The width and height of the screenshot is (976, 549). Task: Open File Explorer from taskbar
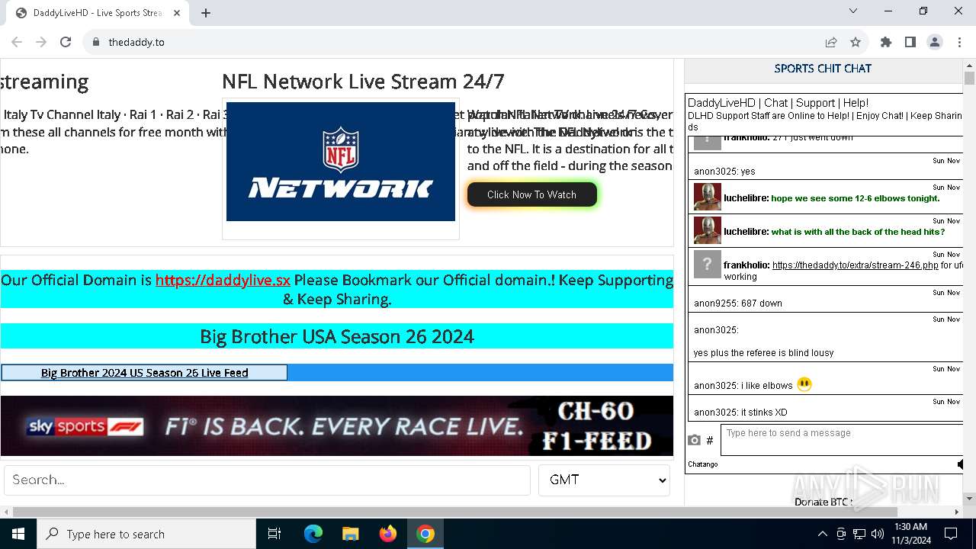click(x=351, y=534)
